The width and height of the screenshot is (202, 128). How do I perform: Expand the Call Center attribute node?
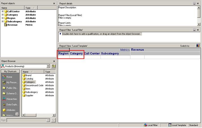click(x=3, y=12)
